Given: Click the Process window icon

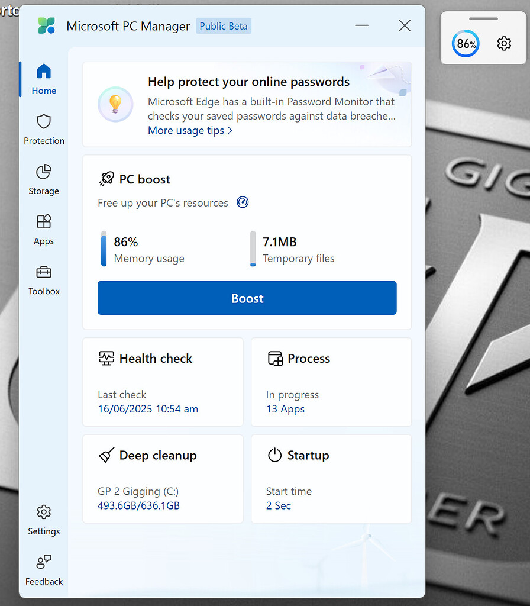Looking at the screenshot, I should click(x=274, y=358).
